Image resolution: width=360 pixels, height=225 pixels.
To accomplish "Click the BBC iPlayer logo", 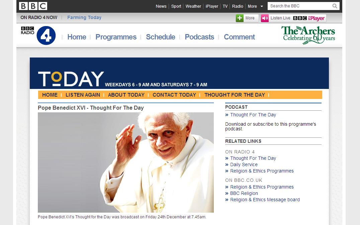I will [x=309, y=18].
